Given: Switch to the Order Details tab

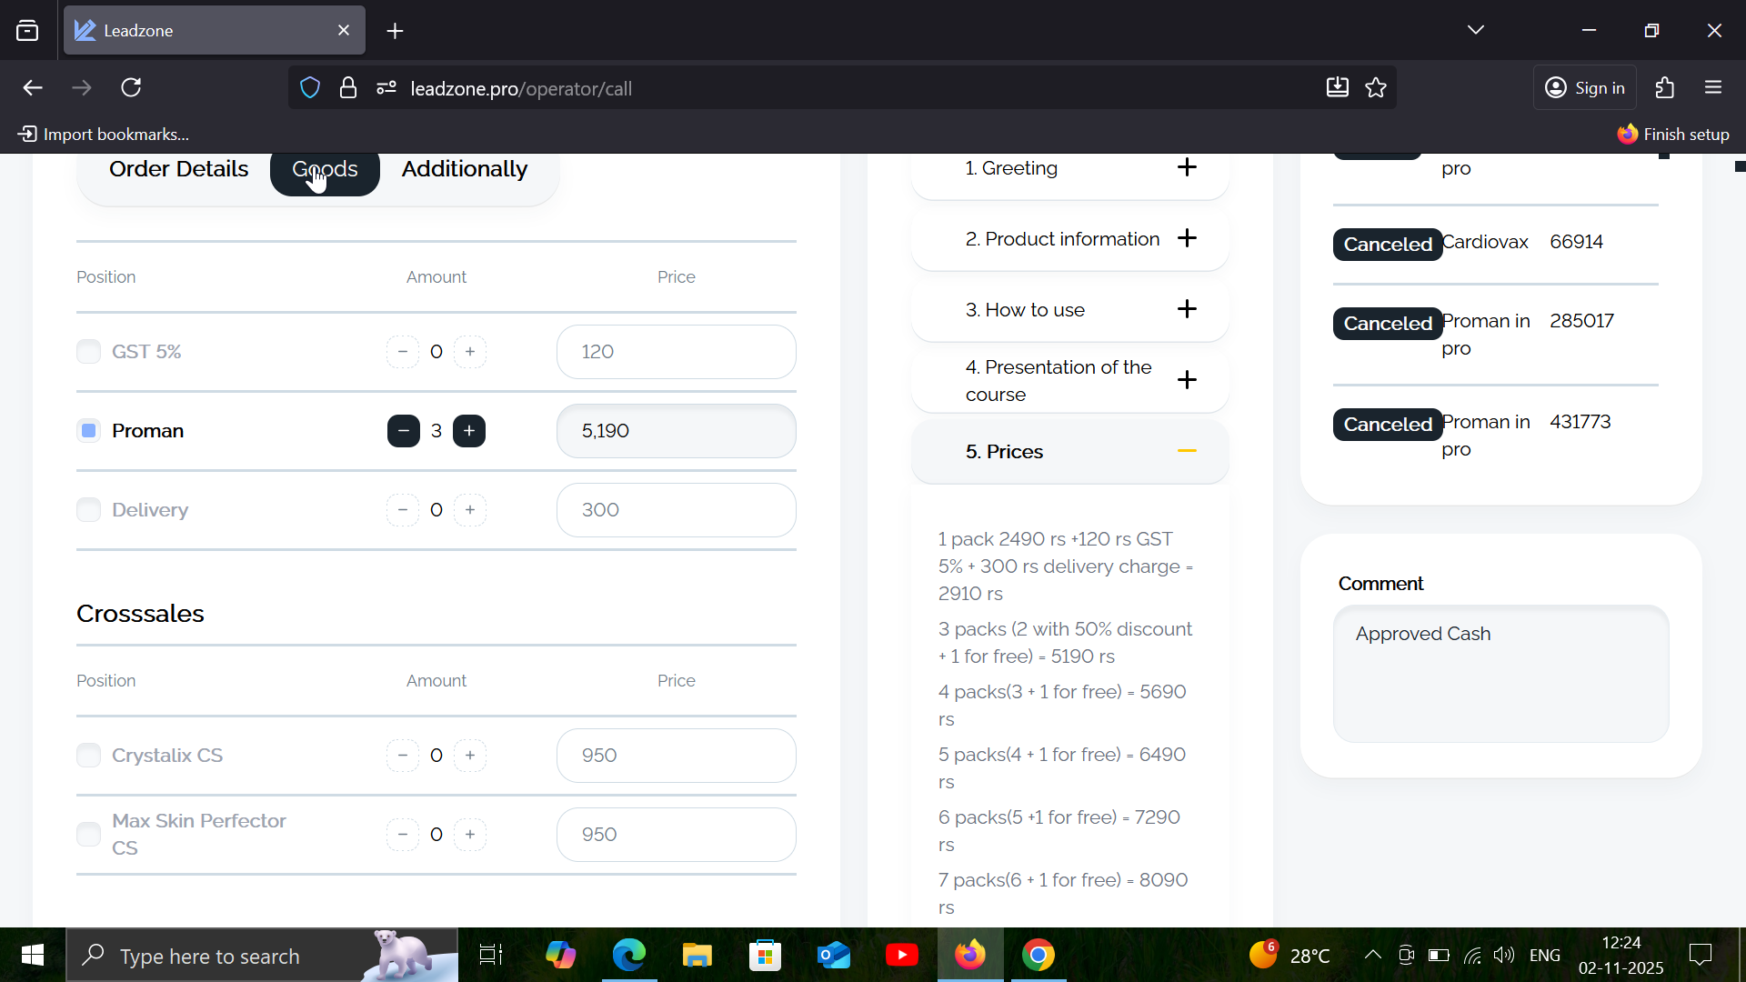Looking at the screenshot, I should (178, 169).
